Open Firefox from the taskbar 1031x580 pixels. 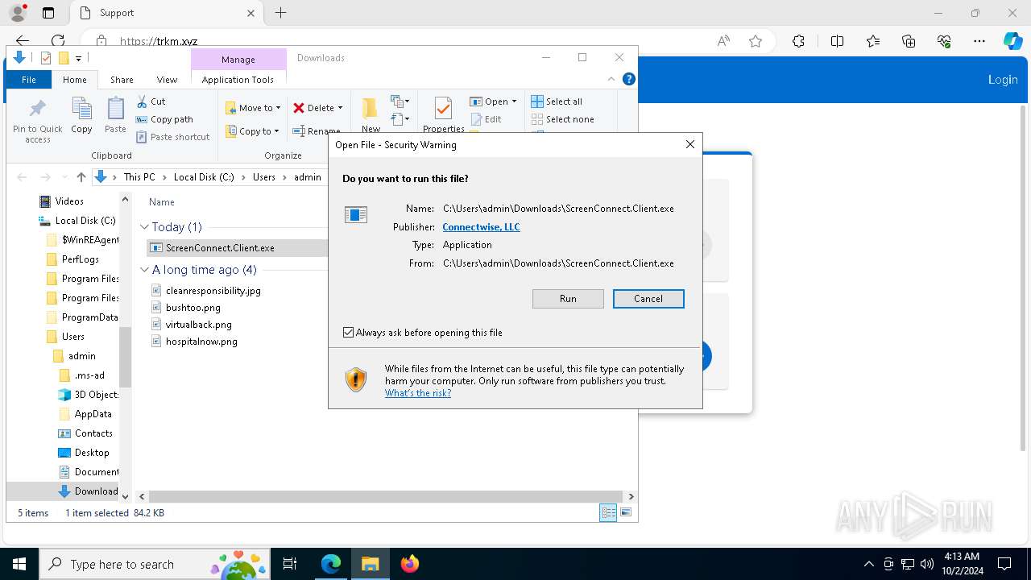(410, 564)
